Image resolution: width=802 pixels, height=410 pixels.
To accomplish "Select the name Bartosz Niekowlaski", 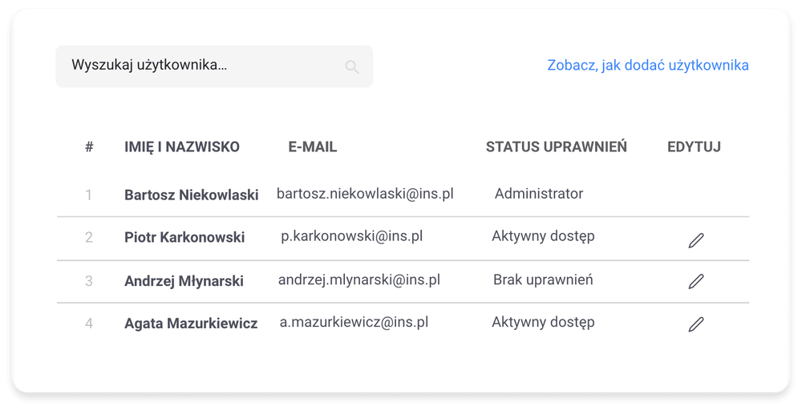I will point(192,195).
